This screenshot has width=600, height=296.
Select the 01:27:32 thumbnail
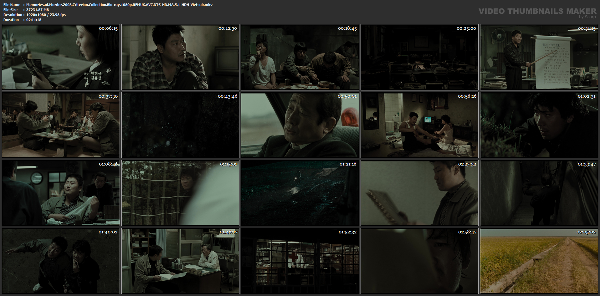click(x=419, y=193)
